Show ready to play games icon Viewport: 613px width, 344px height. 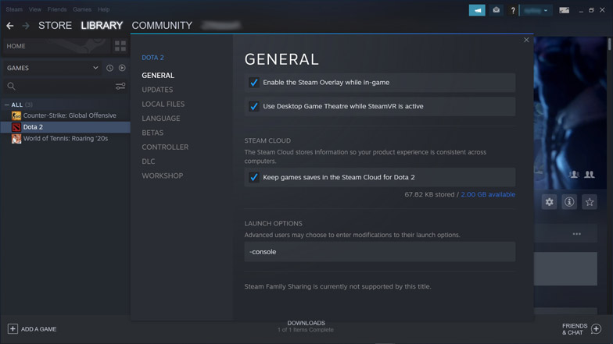coord(122,68)
